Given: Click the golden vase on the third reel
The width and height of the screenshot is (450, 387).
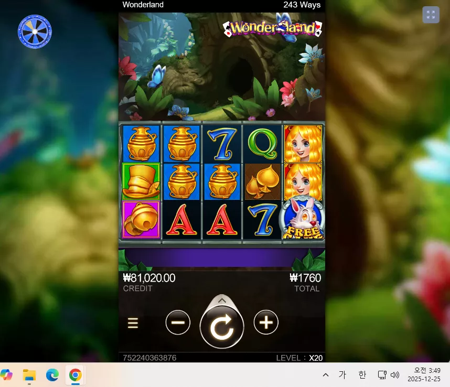Looking at the screenshot, I should [x=222, y=181].
